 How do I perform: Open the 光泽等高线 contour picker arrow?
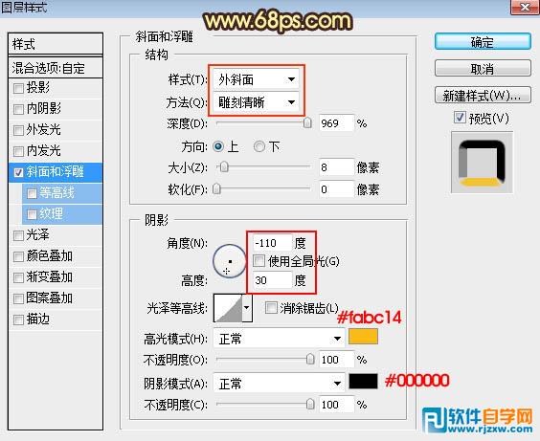pyautogui.click(x=247, y=307)
